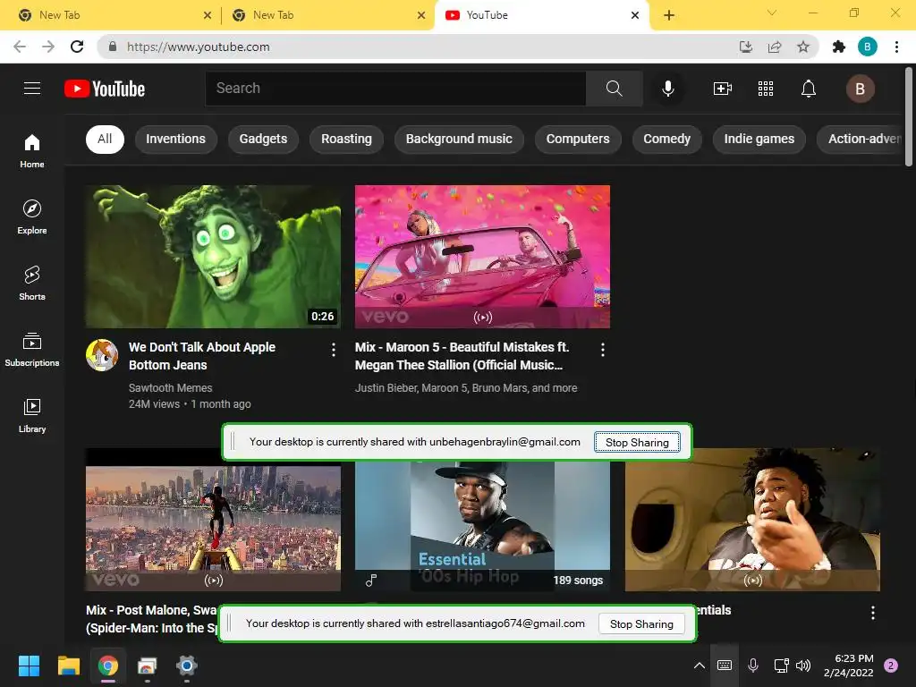Click the search magnifier button
The height and width of the screenshot is (687, 916).
click(x=614, y=89)
